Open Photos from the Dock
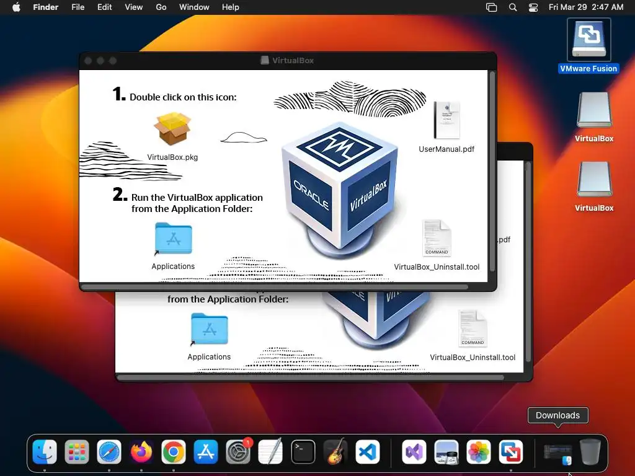 pos(478,451)
